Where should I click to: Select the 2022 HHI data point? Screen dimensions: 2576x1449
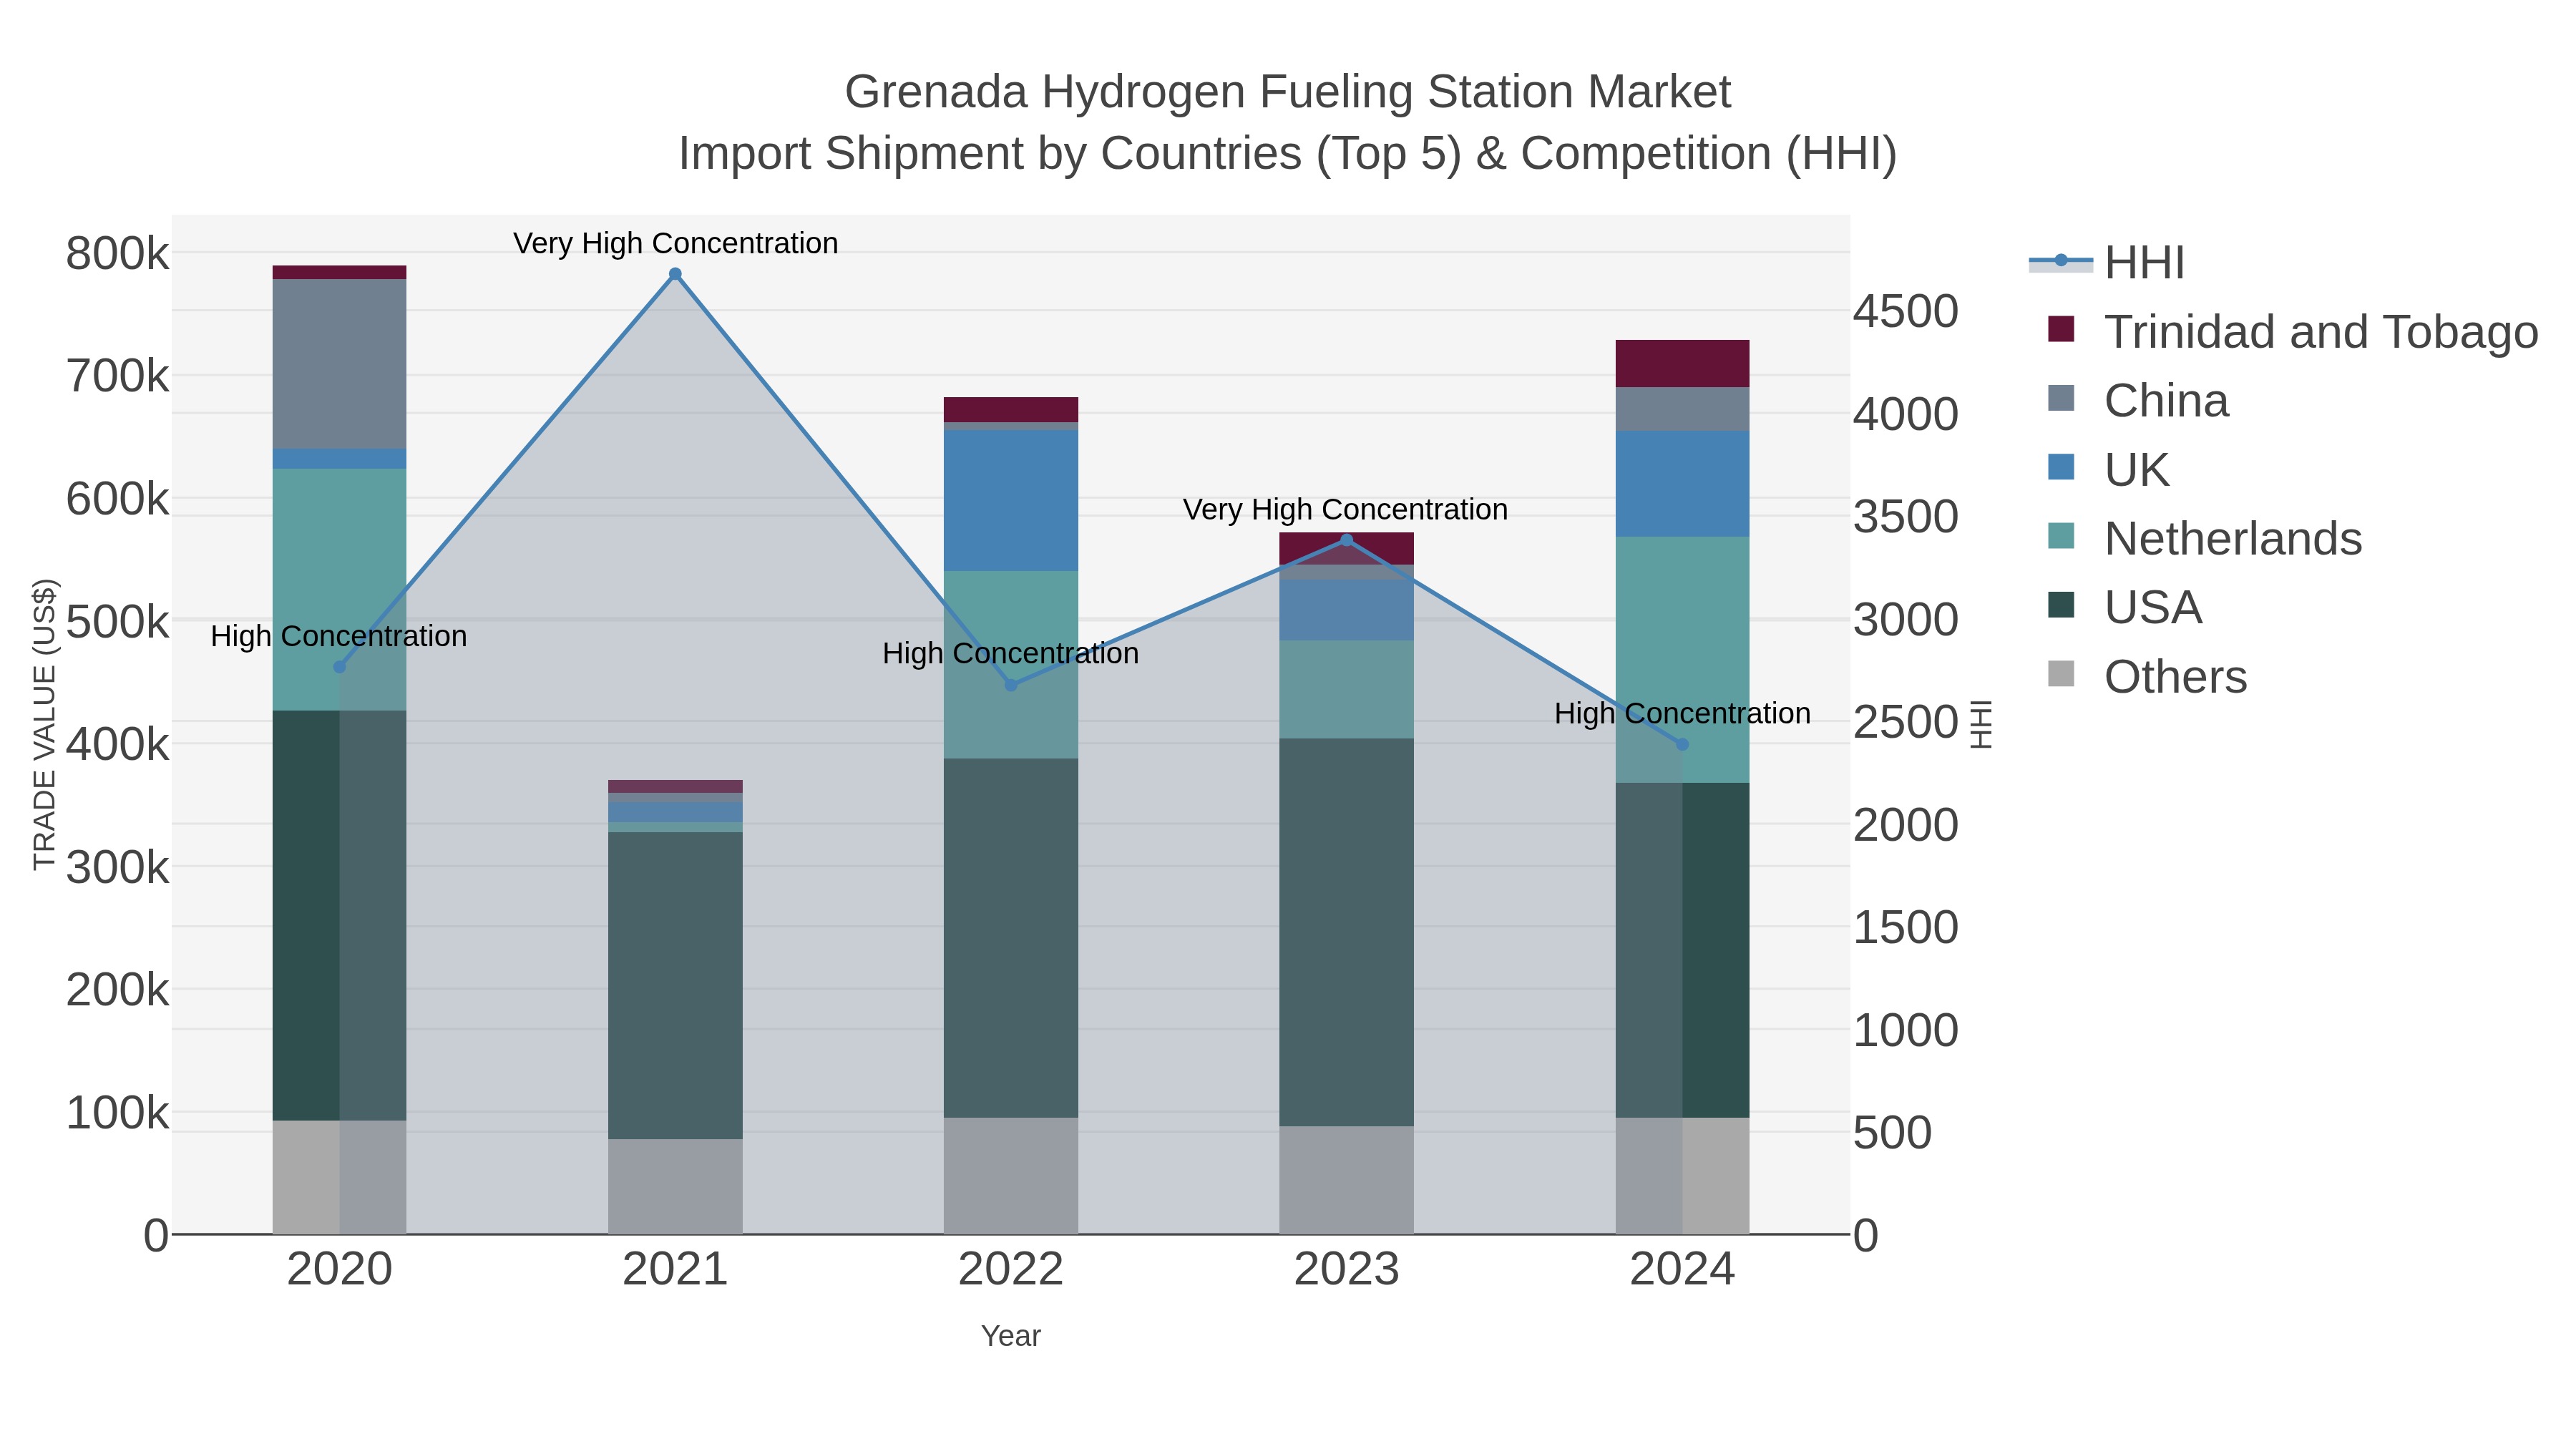click(1011, 685)
